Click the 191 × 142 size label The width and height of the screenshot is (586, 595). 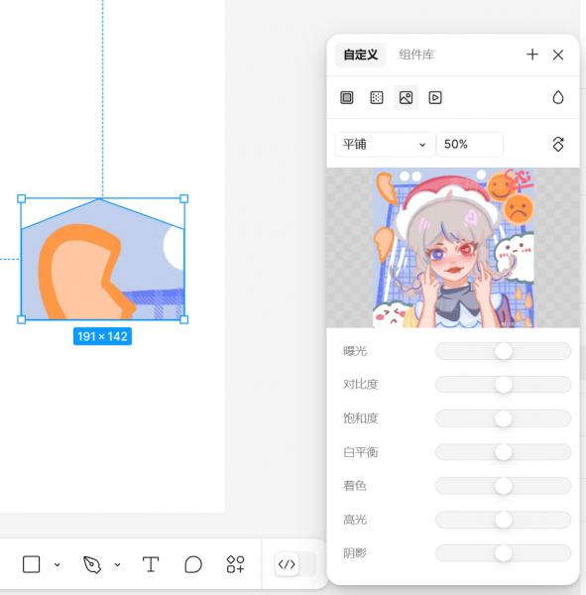pos(102,336)
